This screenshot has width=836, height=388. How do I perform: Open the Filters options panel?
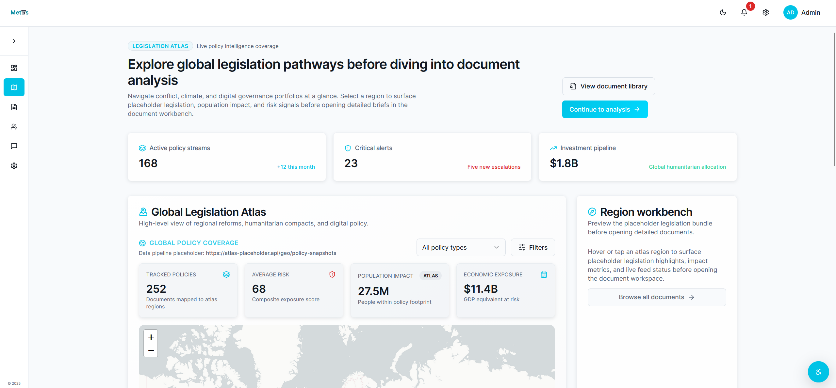tap(533, 247)
